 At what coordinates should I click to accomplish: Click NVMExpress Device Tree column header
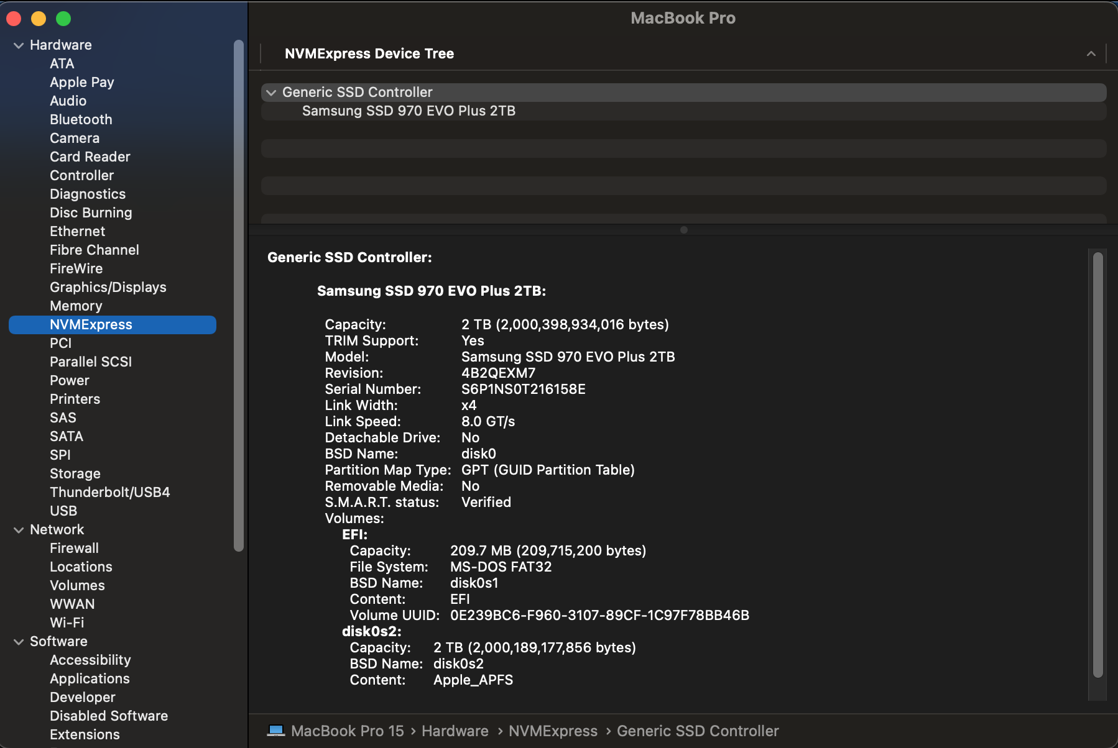point(369,54)
